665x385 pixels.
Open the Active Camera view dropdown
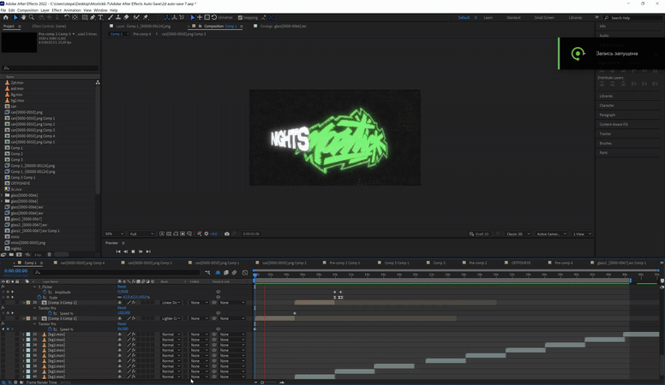[551, 234]
